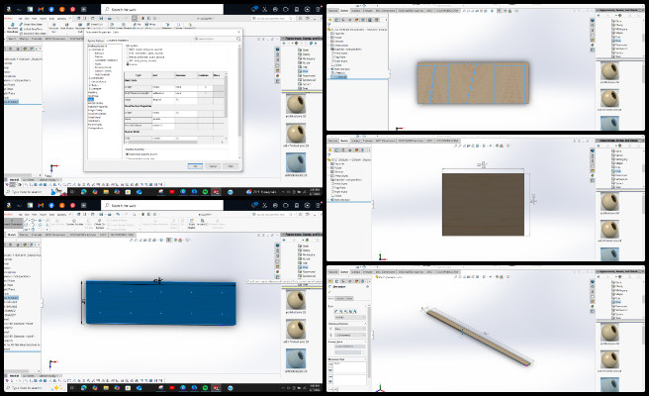Switch to the System Options tab
Viewport: 649px width, 396px height.
pos(96,41)
